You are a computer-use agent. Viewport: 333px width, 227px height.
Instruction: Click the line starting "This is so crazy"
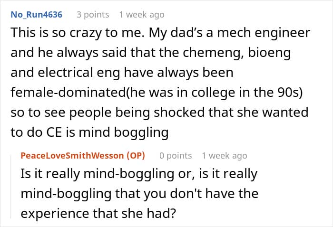coord(160,33)
